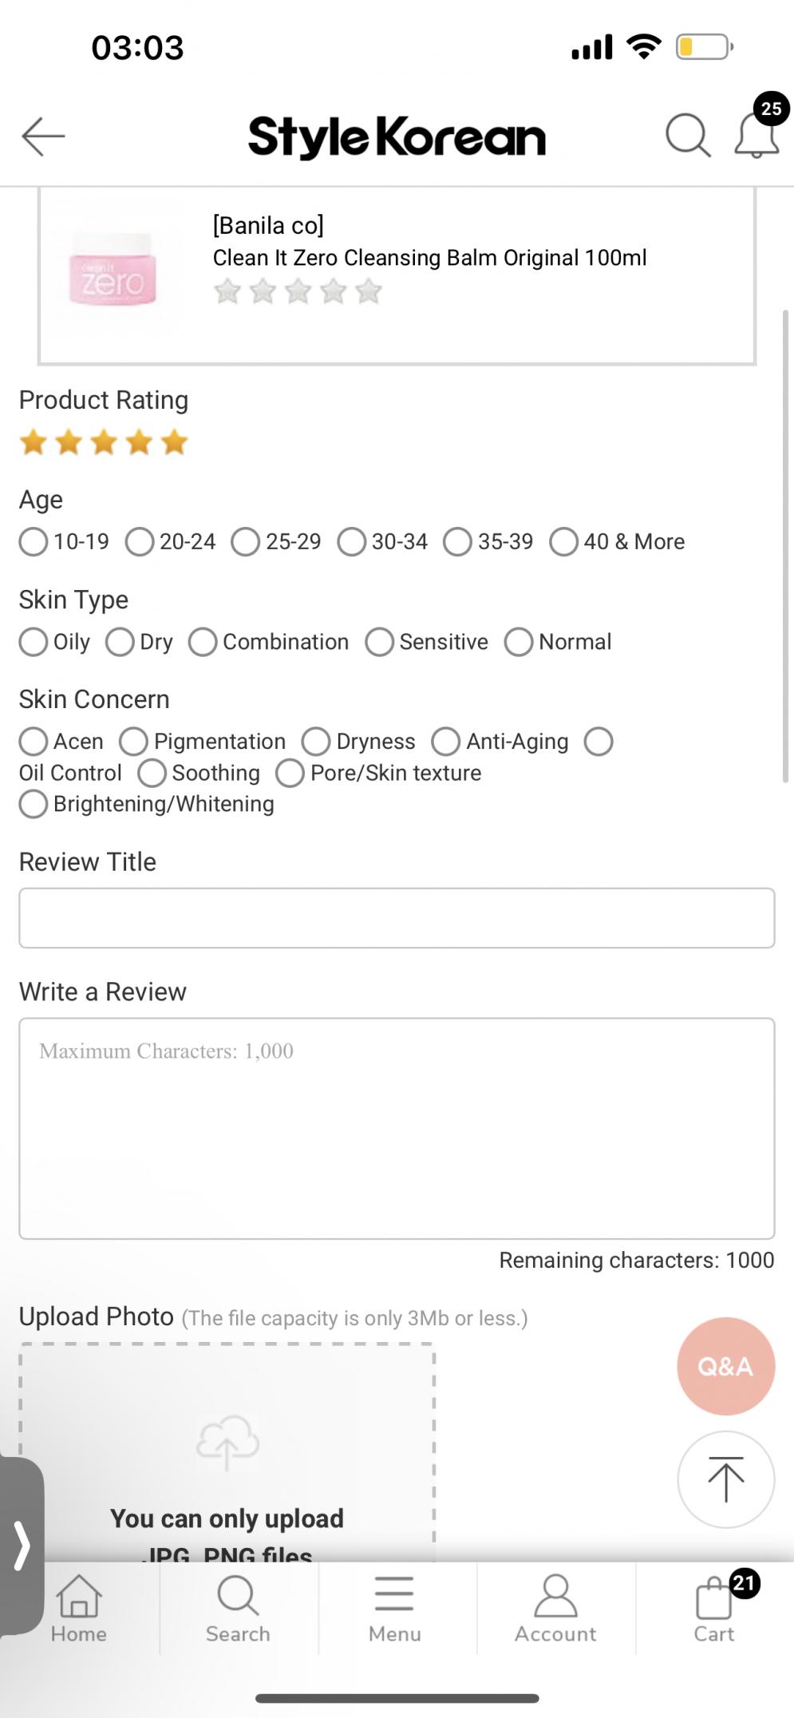Open Banila co Cleansing Balm thumbnail
Image resolution: width=794 pixels, height=1718 pixels.
coord(112,276)
